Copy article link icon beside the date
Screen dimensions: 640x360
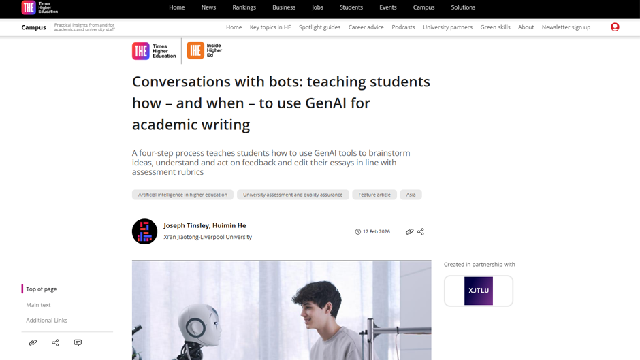coord(409,232)
